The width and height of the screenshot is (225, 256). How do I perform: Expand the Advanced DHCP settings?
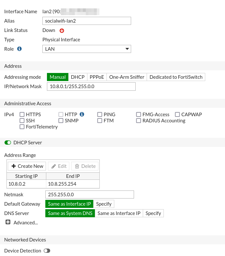pos(26,223)
